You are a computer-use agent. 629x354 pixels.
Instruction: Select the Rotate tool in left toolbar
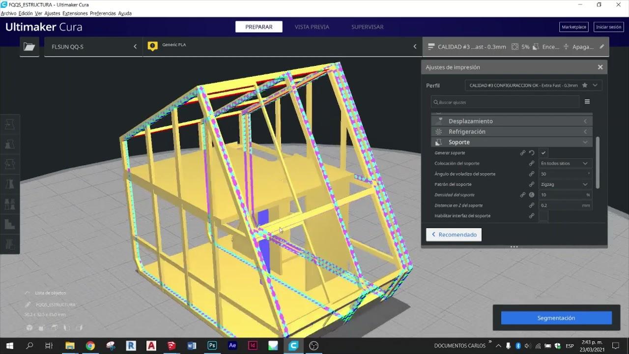10,164
